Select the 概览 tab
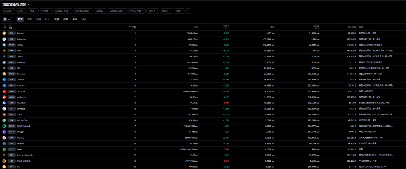406x169 pixels. [x=20, y=19]
